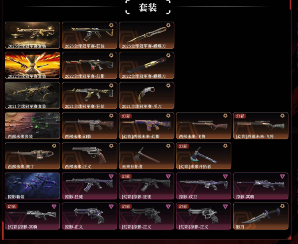Click the tier icon on 2021全球冠军赛-爪刀
This screenshot has height=244, width=298.
(x=168, y=85)
